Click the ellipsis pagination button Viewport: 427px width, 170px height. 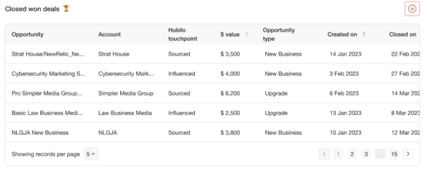click(x=380, y=154)
